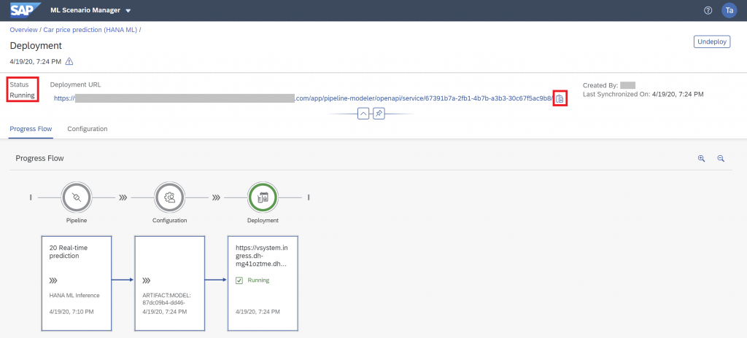Select the Configuration step circle icon

point(169,197)
